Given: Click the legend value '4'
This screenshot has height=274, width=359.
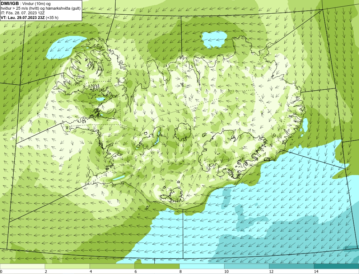Looking at the screenshot, I should [x=91, y=271].
